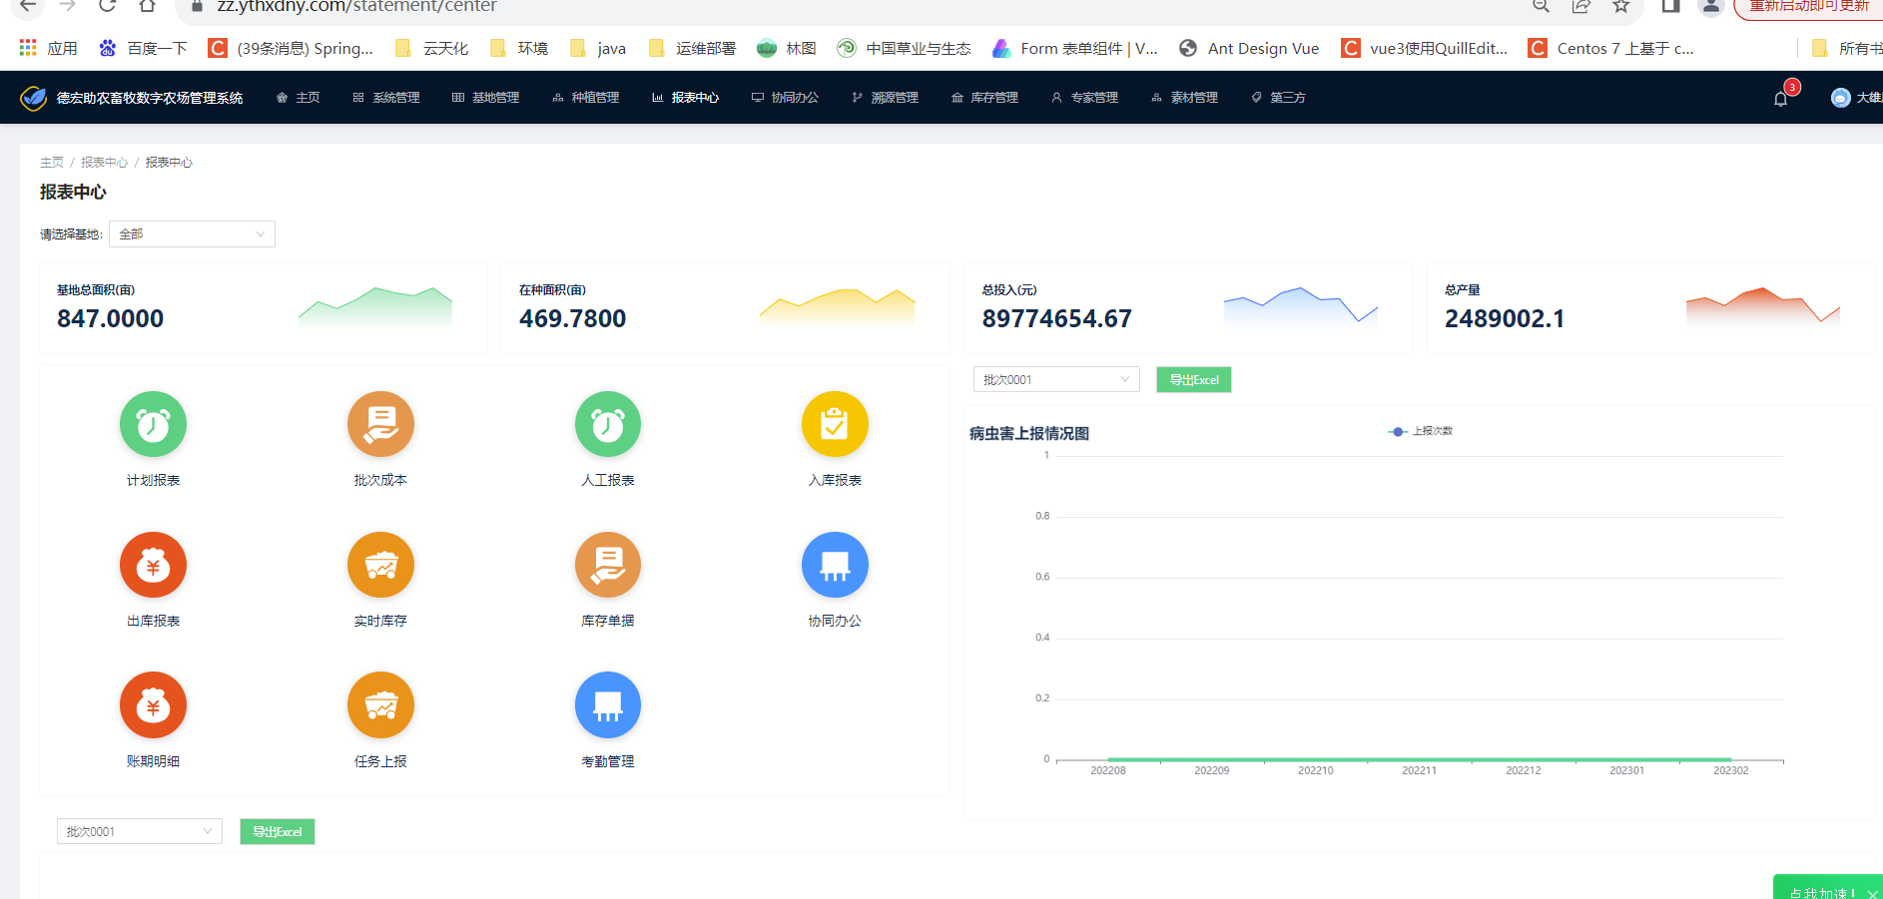Click the 总投入 blue sparkline

[1301, 306]
